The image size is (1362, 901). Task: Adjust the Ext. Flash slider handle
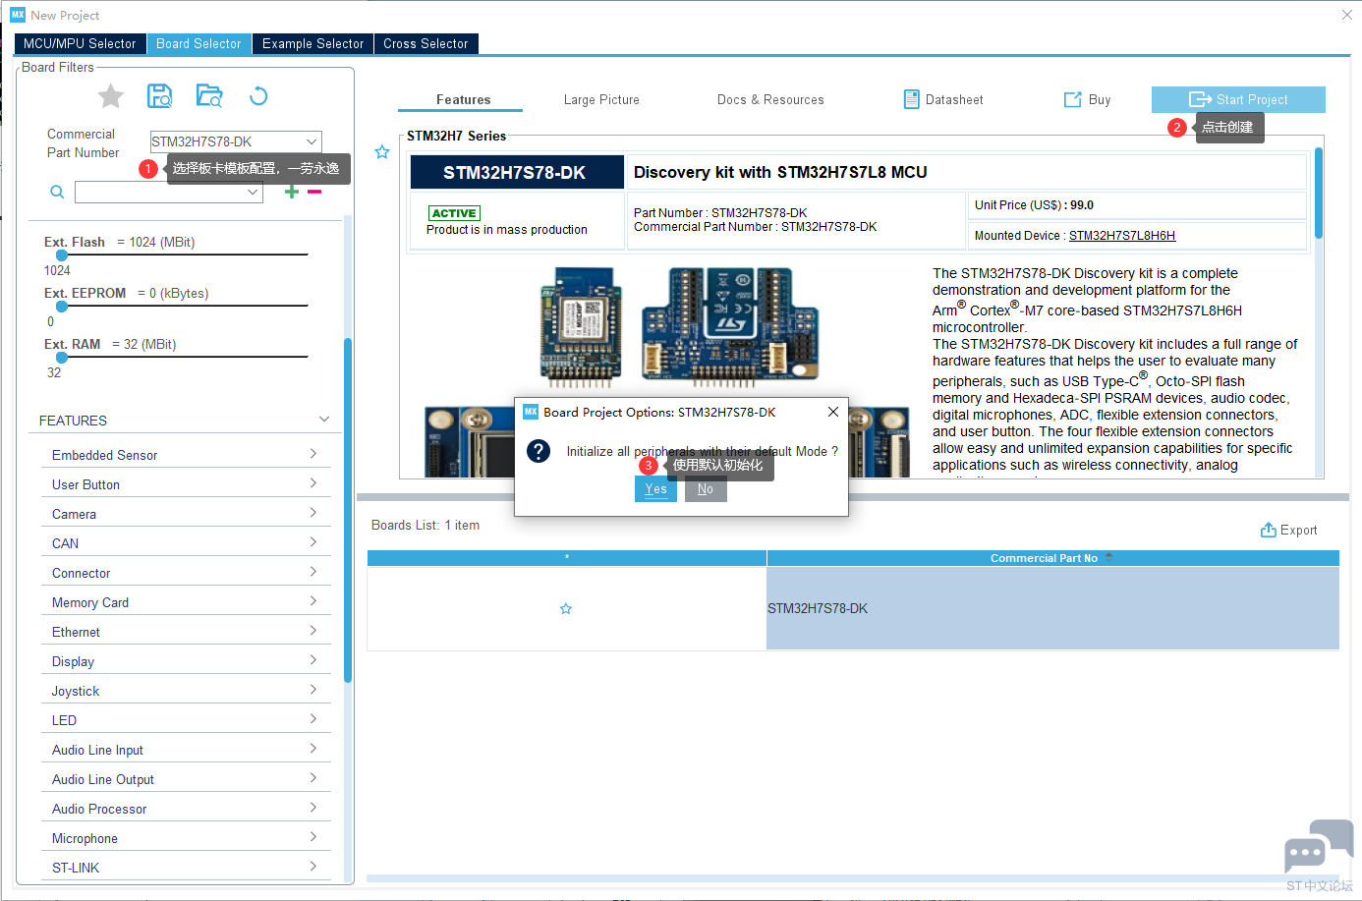coord(62,254)
